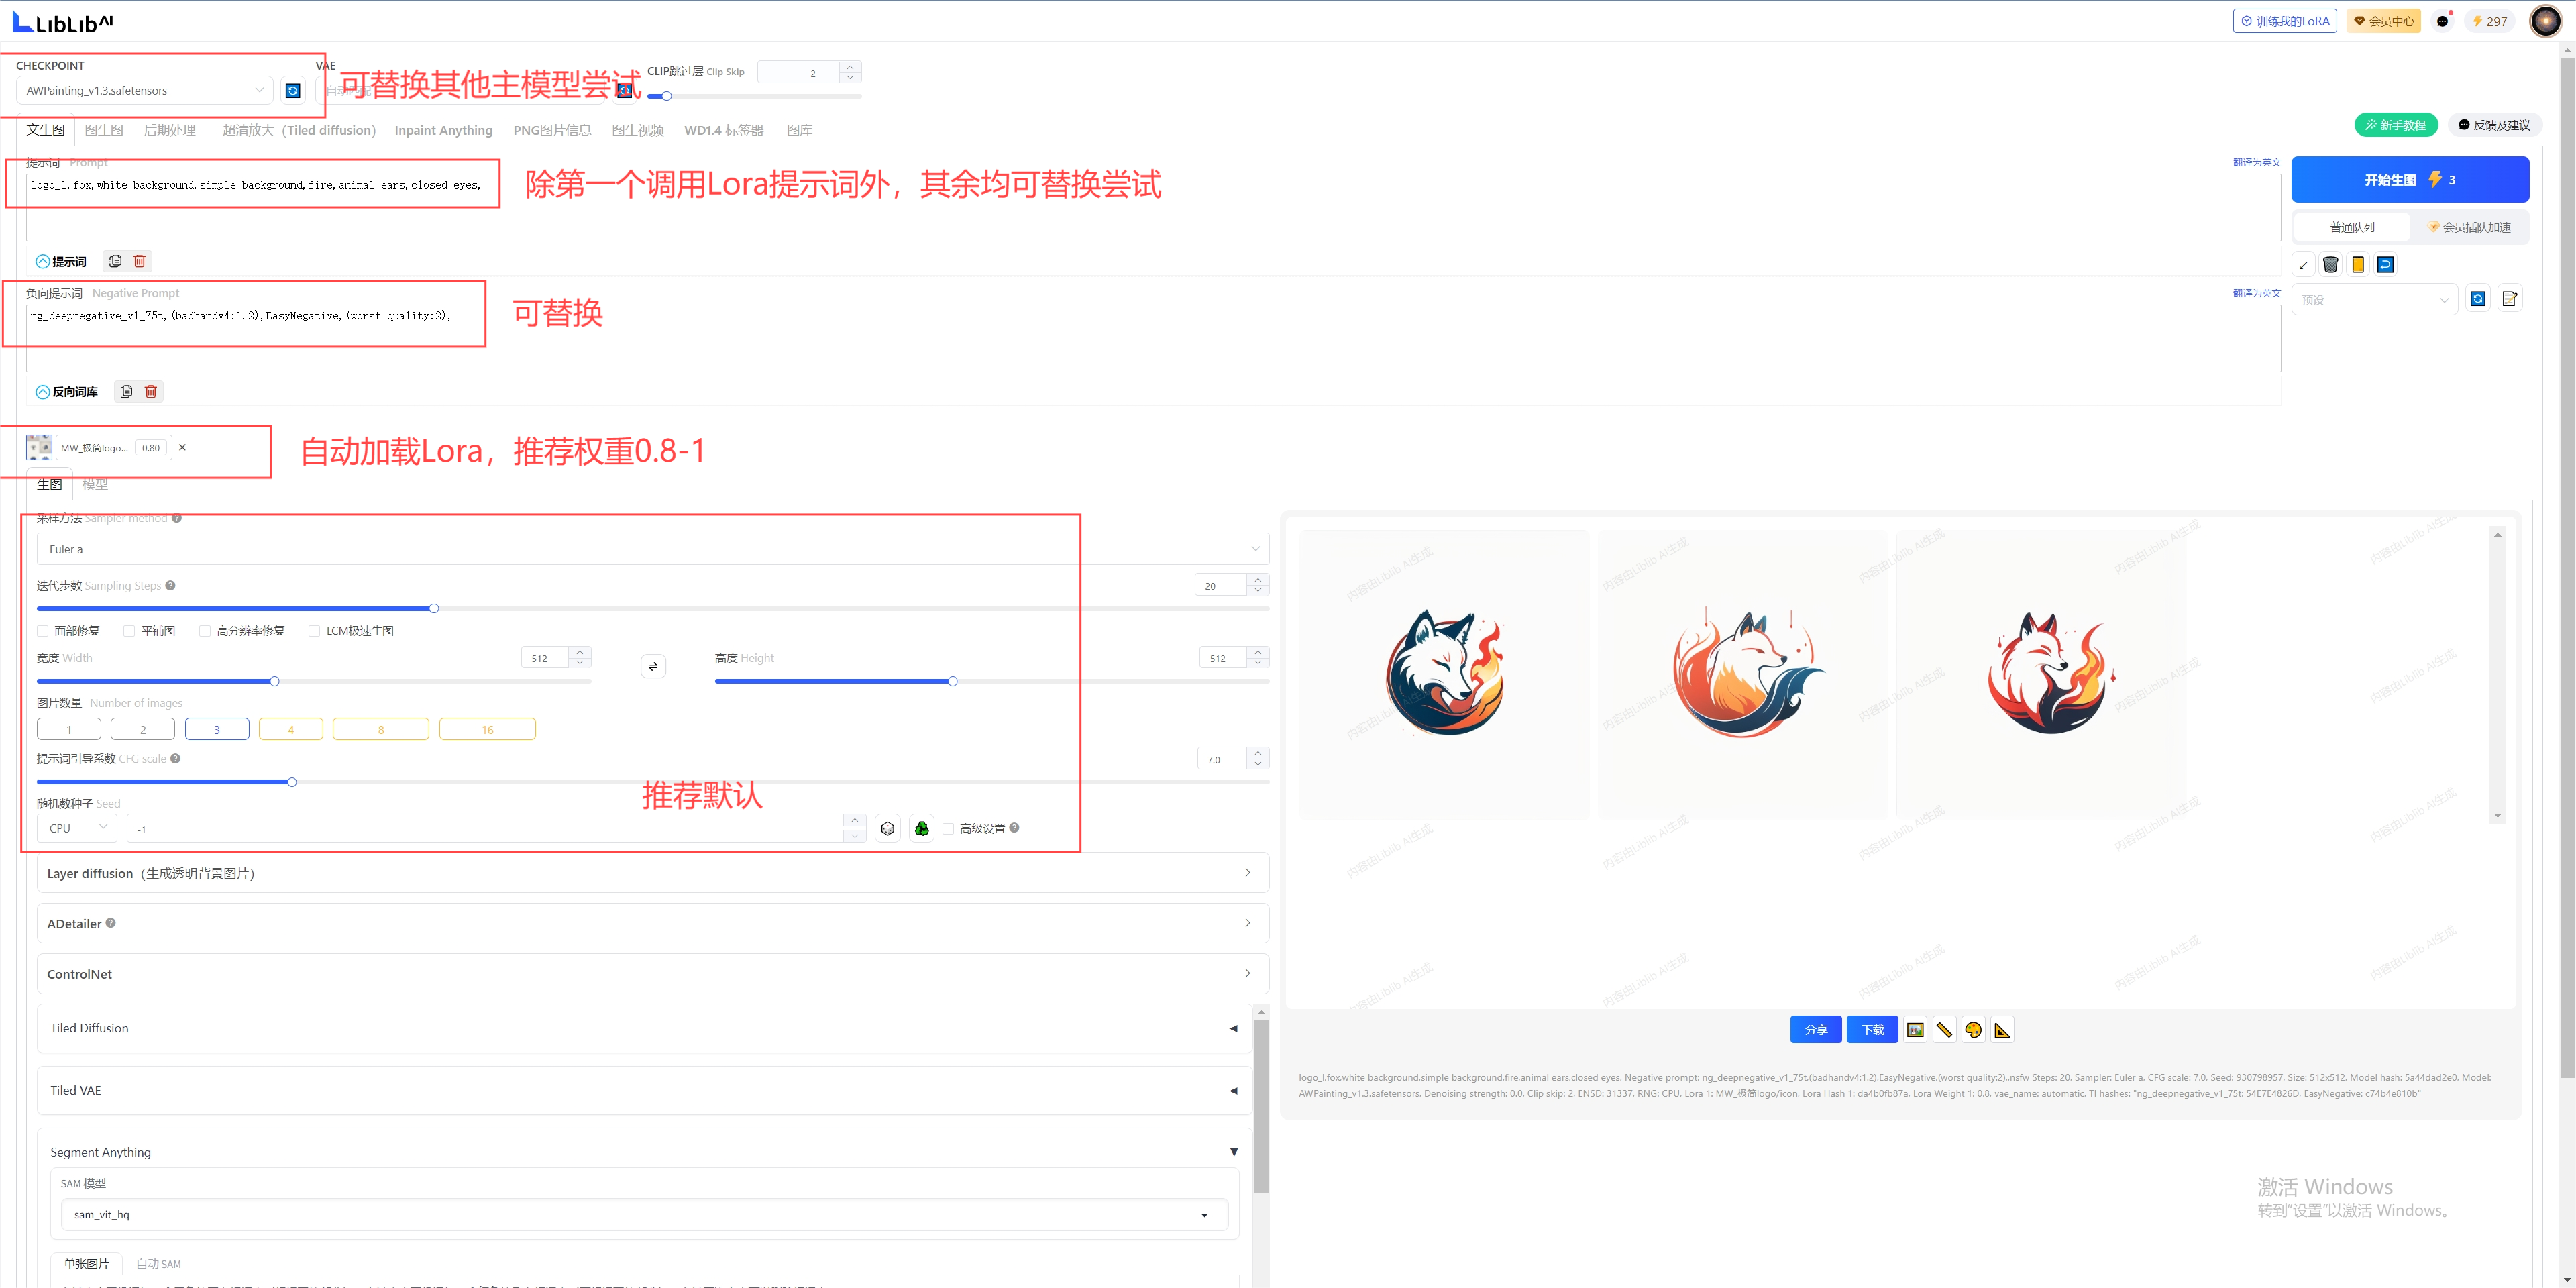
Task: Expand the Layer diffusion section
Action: click(653, 873)
